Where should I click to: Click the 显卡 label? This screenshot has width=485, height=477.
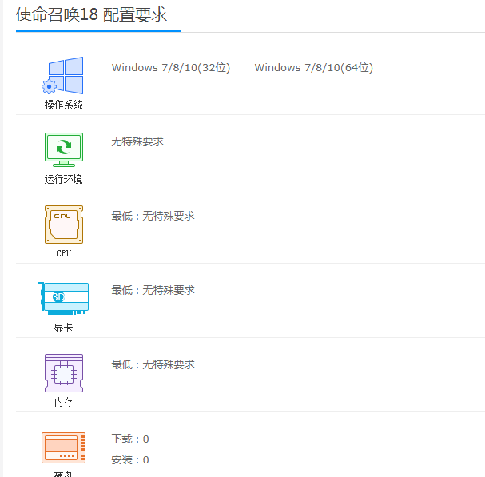click(x=63, y=328)
